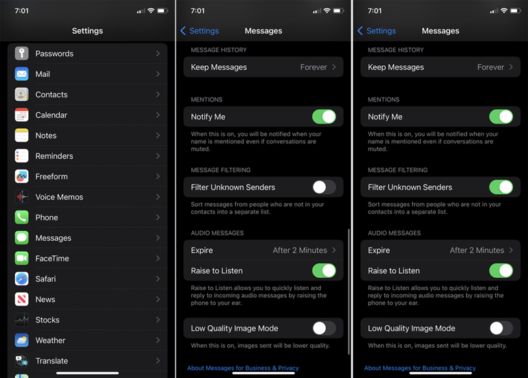Toggle Notify Me switch in right screen
Screen dimensions: 528x378
click(501, 117)
